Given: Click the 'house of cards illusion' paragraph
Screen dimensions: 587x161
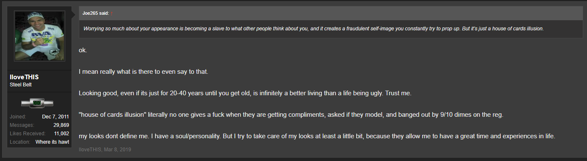Looking at the screenshot, I should tap(291, 115).
